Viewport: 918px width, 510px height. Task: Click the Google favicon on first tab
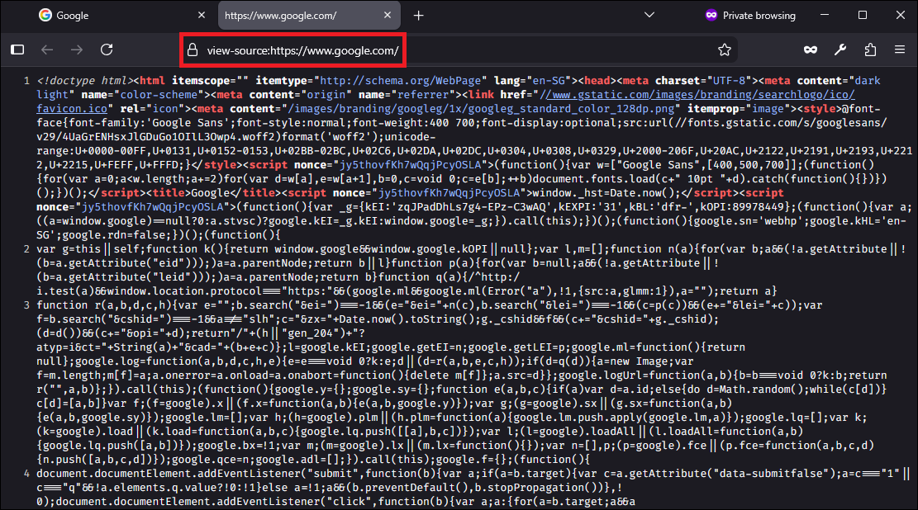[x=45, y=15]
